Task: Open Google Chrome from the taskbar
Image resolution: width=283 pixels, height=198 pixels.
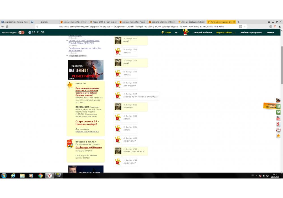Action: coord(40,176)
